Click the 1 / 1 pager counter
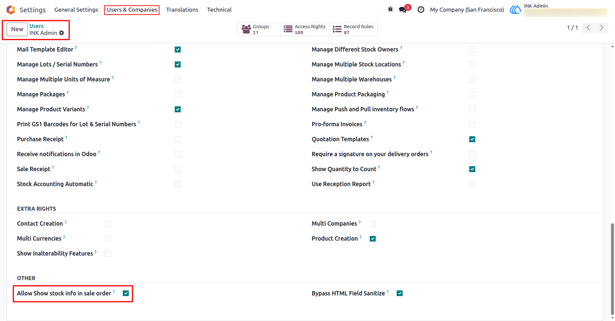615x321 pixels. click(572, 28)
